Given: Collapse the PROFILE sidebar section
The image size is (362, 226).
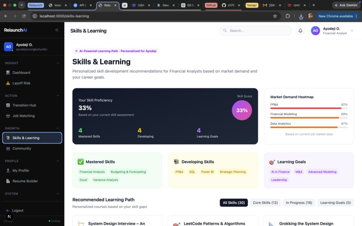Looking at the screenshot, I should [x=58, y=161].
